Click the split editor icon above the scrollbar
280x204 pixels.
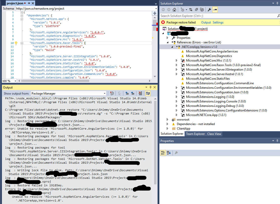155,13
